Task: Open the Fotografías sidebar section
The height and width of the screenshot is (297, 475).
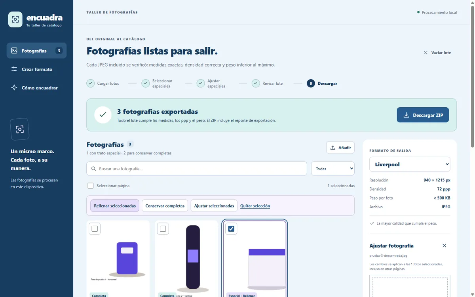Action: [x=36, y=51]
